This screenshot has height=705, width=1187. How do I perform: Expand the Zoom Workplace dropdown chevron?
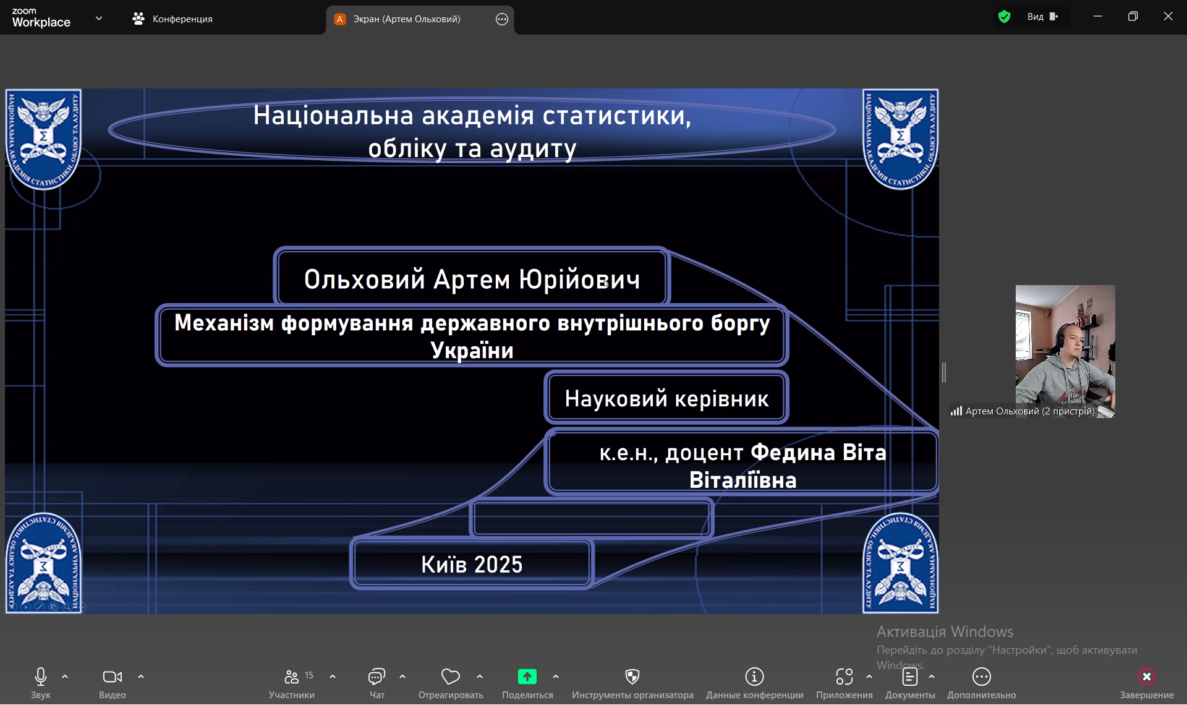click(99, 19)
